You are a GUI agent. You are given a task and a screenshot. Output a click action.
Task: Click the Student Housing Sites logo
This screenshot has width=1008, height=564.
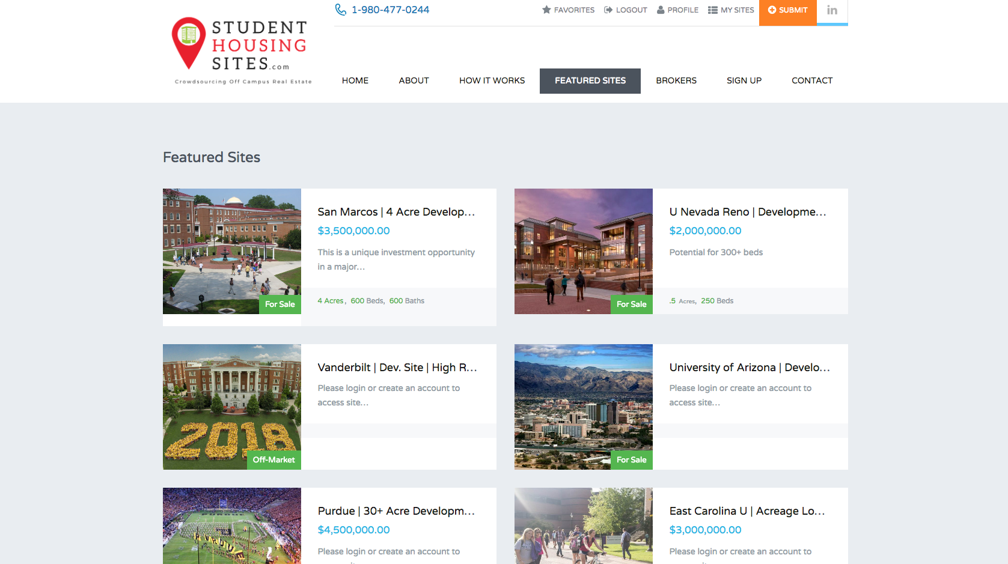point(242,50)
